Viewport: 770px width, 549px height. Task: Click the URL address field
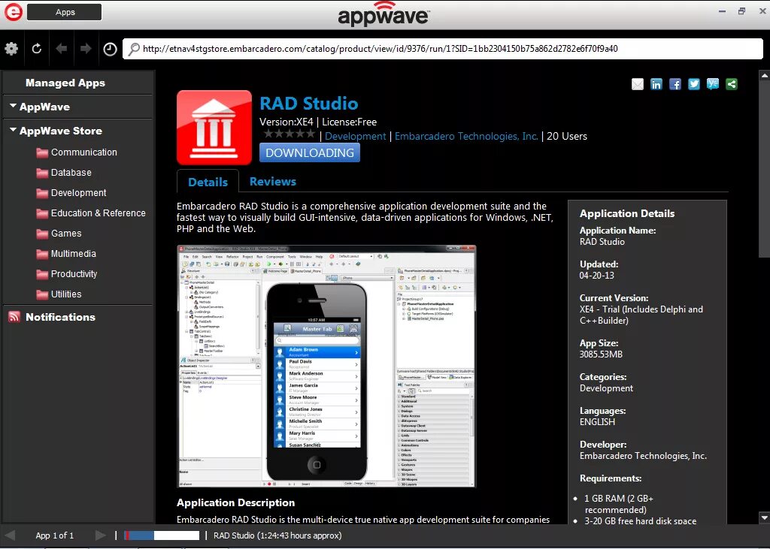(x=442, y=49)
